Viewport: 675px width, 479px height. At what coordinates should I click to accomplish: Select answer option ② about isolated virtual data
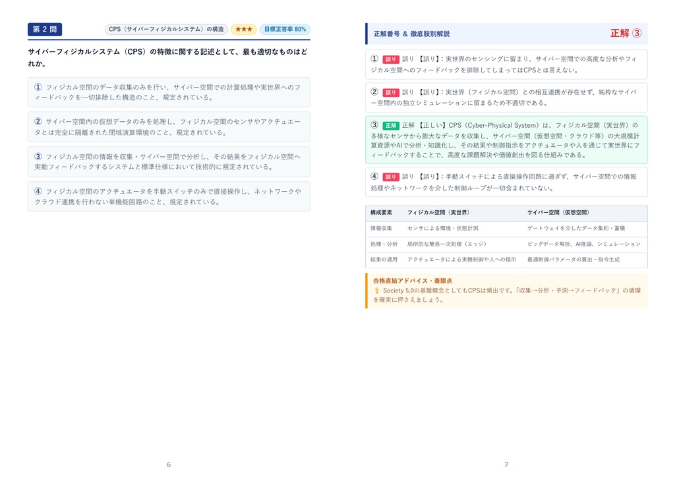(169, 127)
